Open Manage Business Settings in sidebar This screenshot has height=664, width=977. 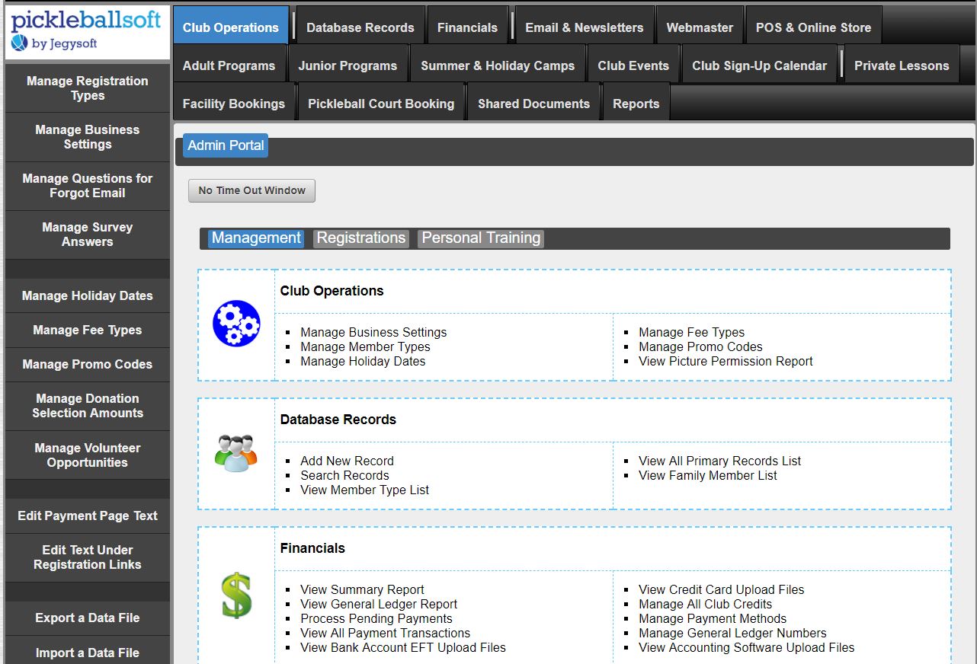click(88, 137)
